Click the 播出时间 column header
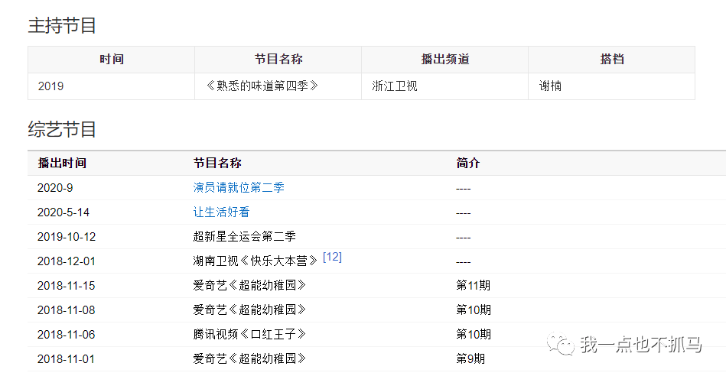The image size is (726, 376). pyautogui.click(x=61, y=164)
